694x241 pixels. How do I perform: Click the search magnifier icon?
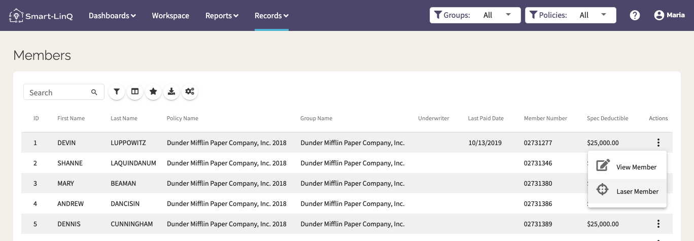point(94,92)
